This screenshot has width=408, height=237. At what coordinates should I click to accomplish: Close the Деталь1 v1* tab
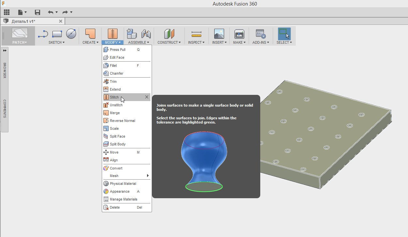pos(61,21)
